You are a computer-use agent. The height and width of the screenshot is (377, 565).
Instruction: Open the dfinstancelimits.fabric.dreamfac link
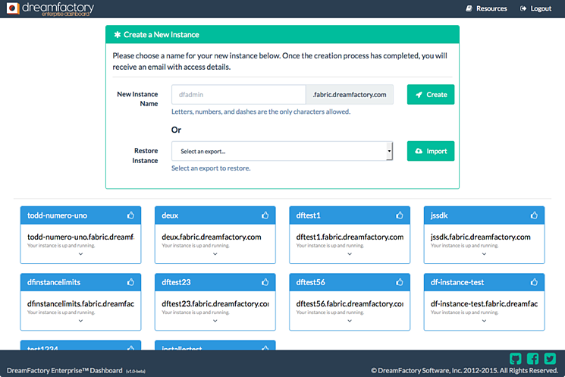point(80,303)
